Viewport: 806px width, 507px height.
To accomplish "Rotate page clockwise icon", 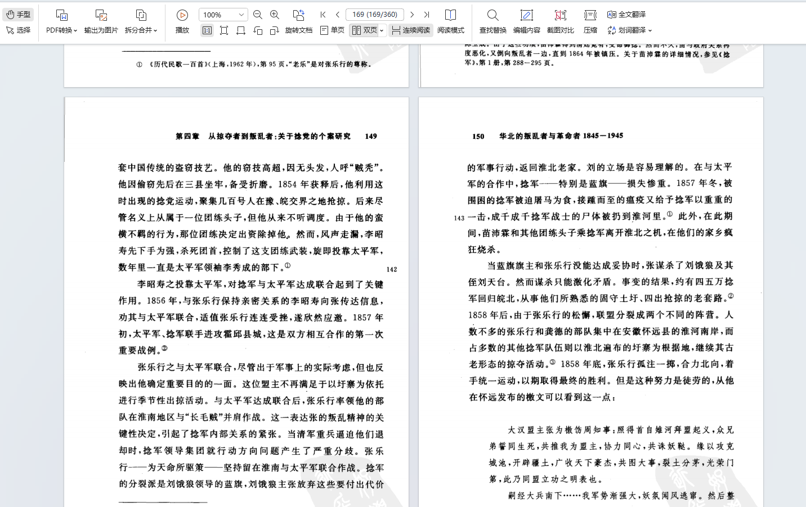I will coord(275,30).
